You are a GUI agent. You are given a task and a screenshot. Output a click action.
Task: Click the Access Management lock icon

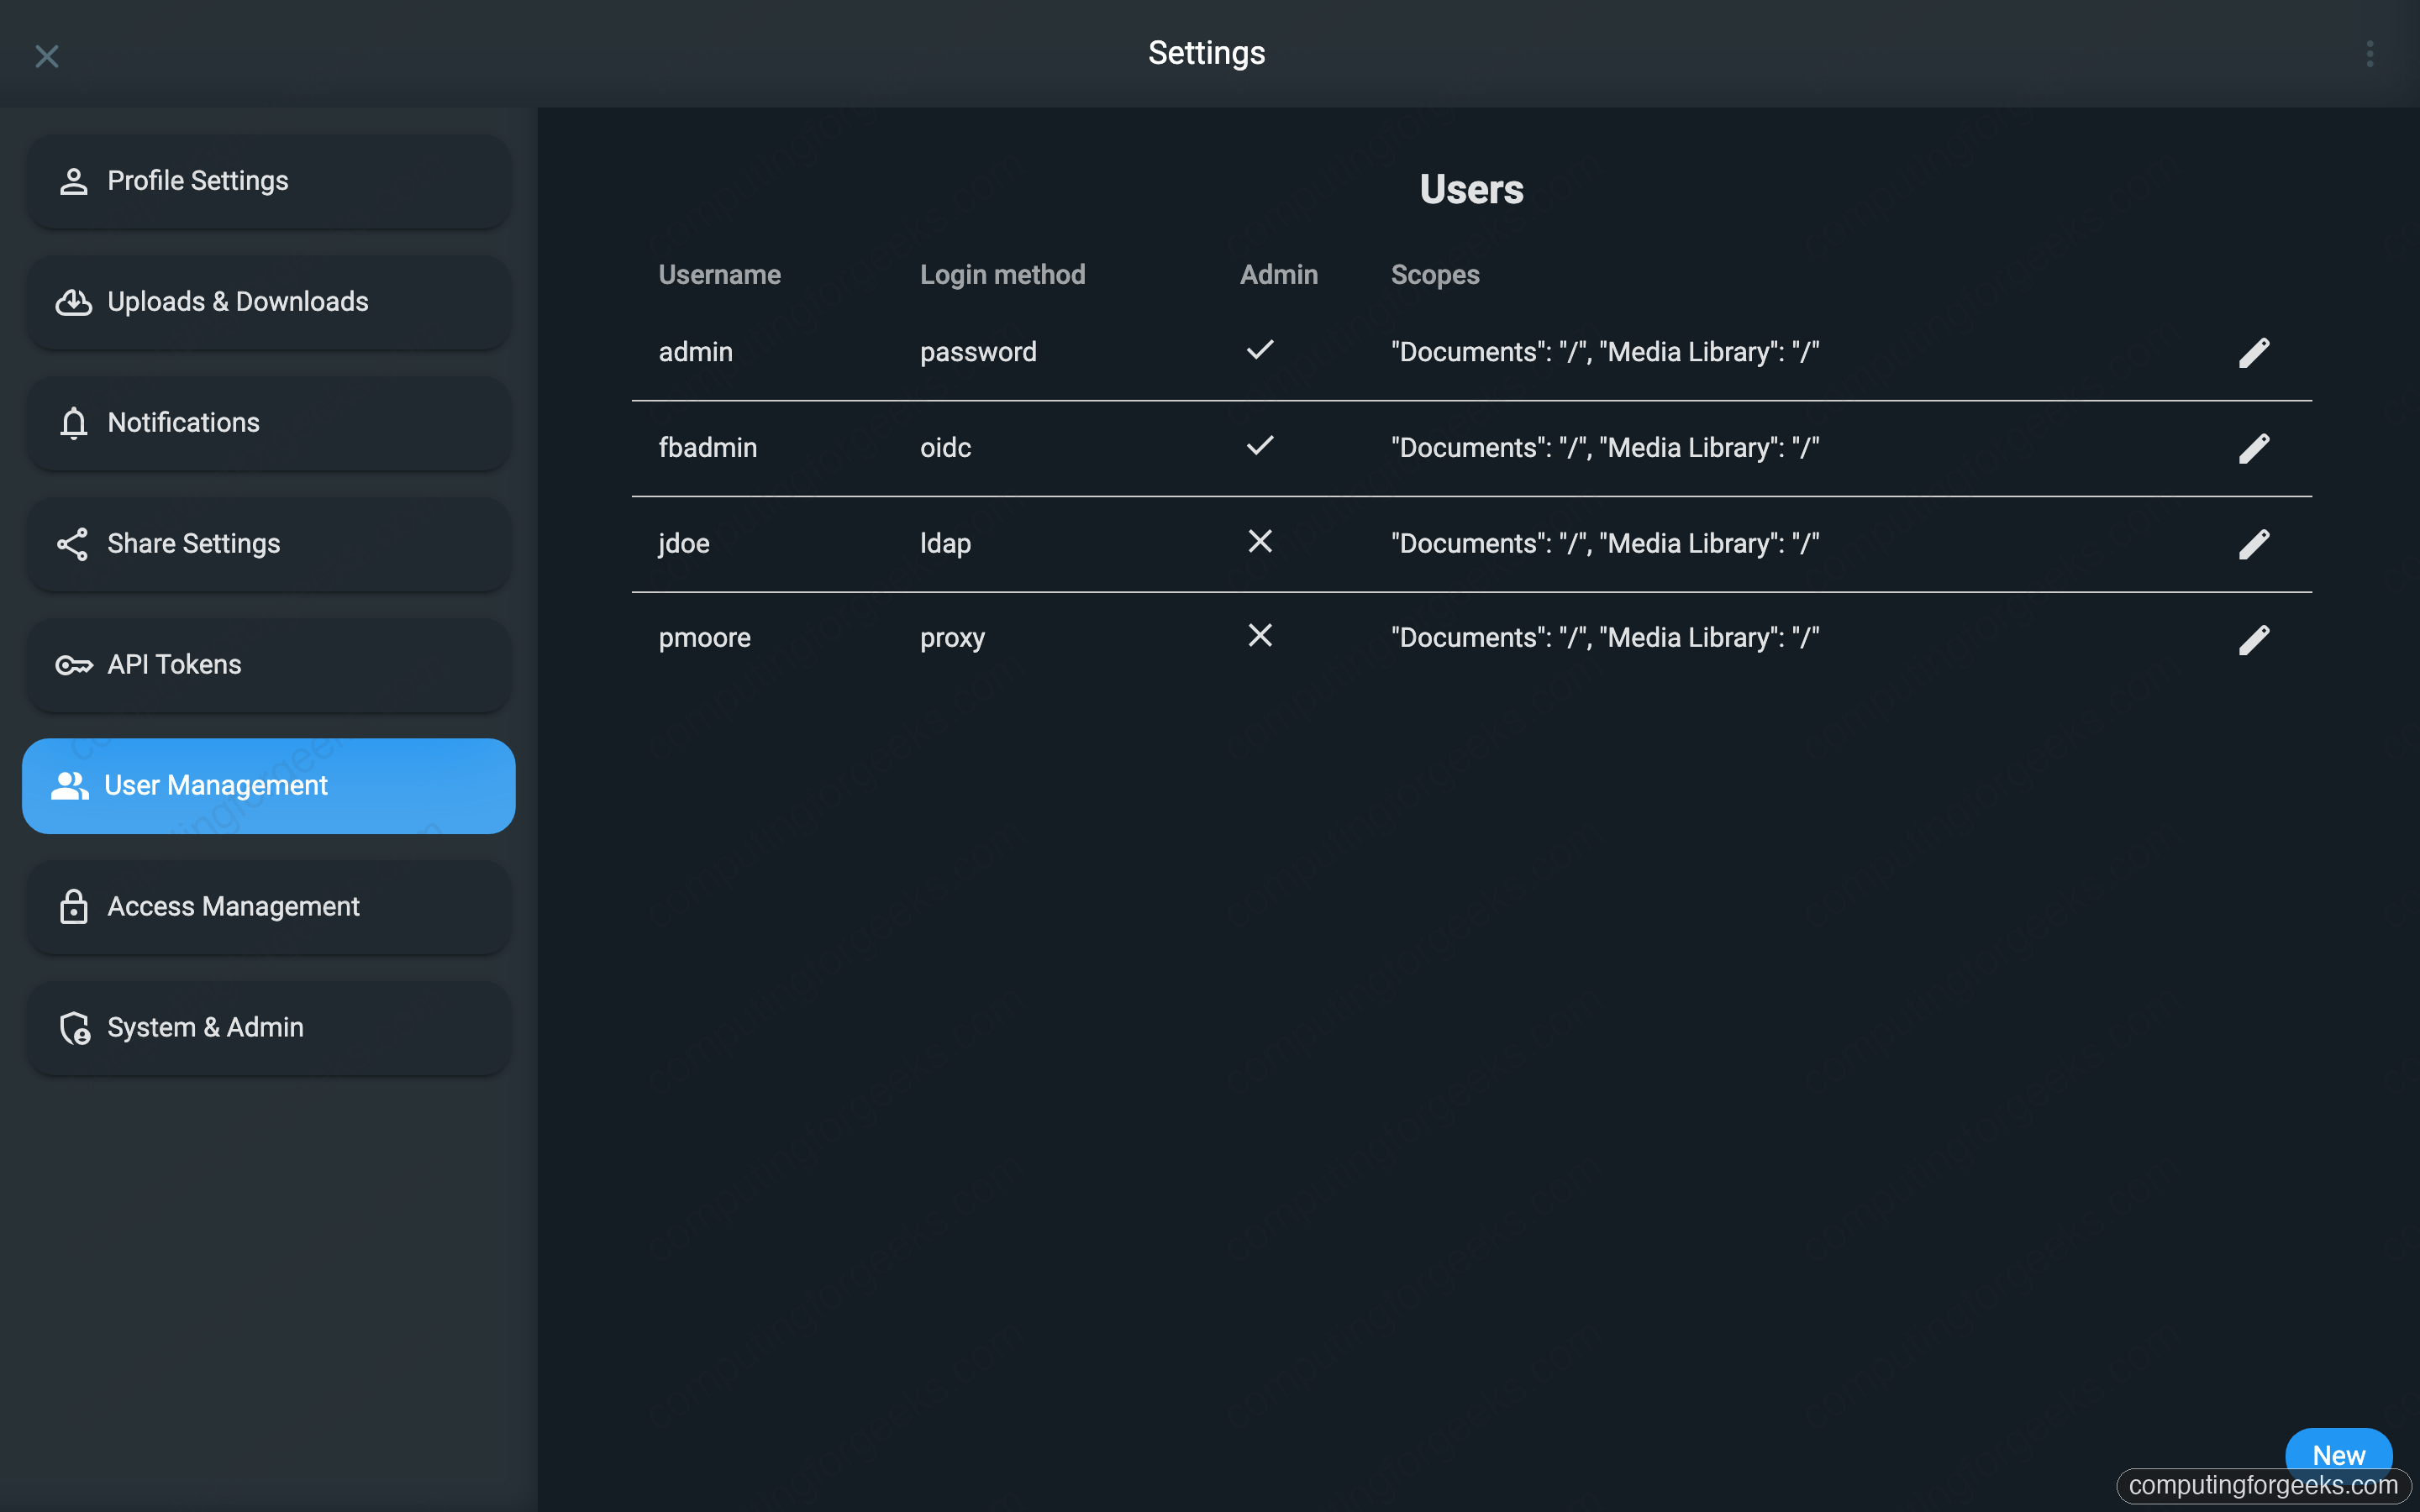(73, 907)
